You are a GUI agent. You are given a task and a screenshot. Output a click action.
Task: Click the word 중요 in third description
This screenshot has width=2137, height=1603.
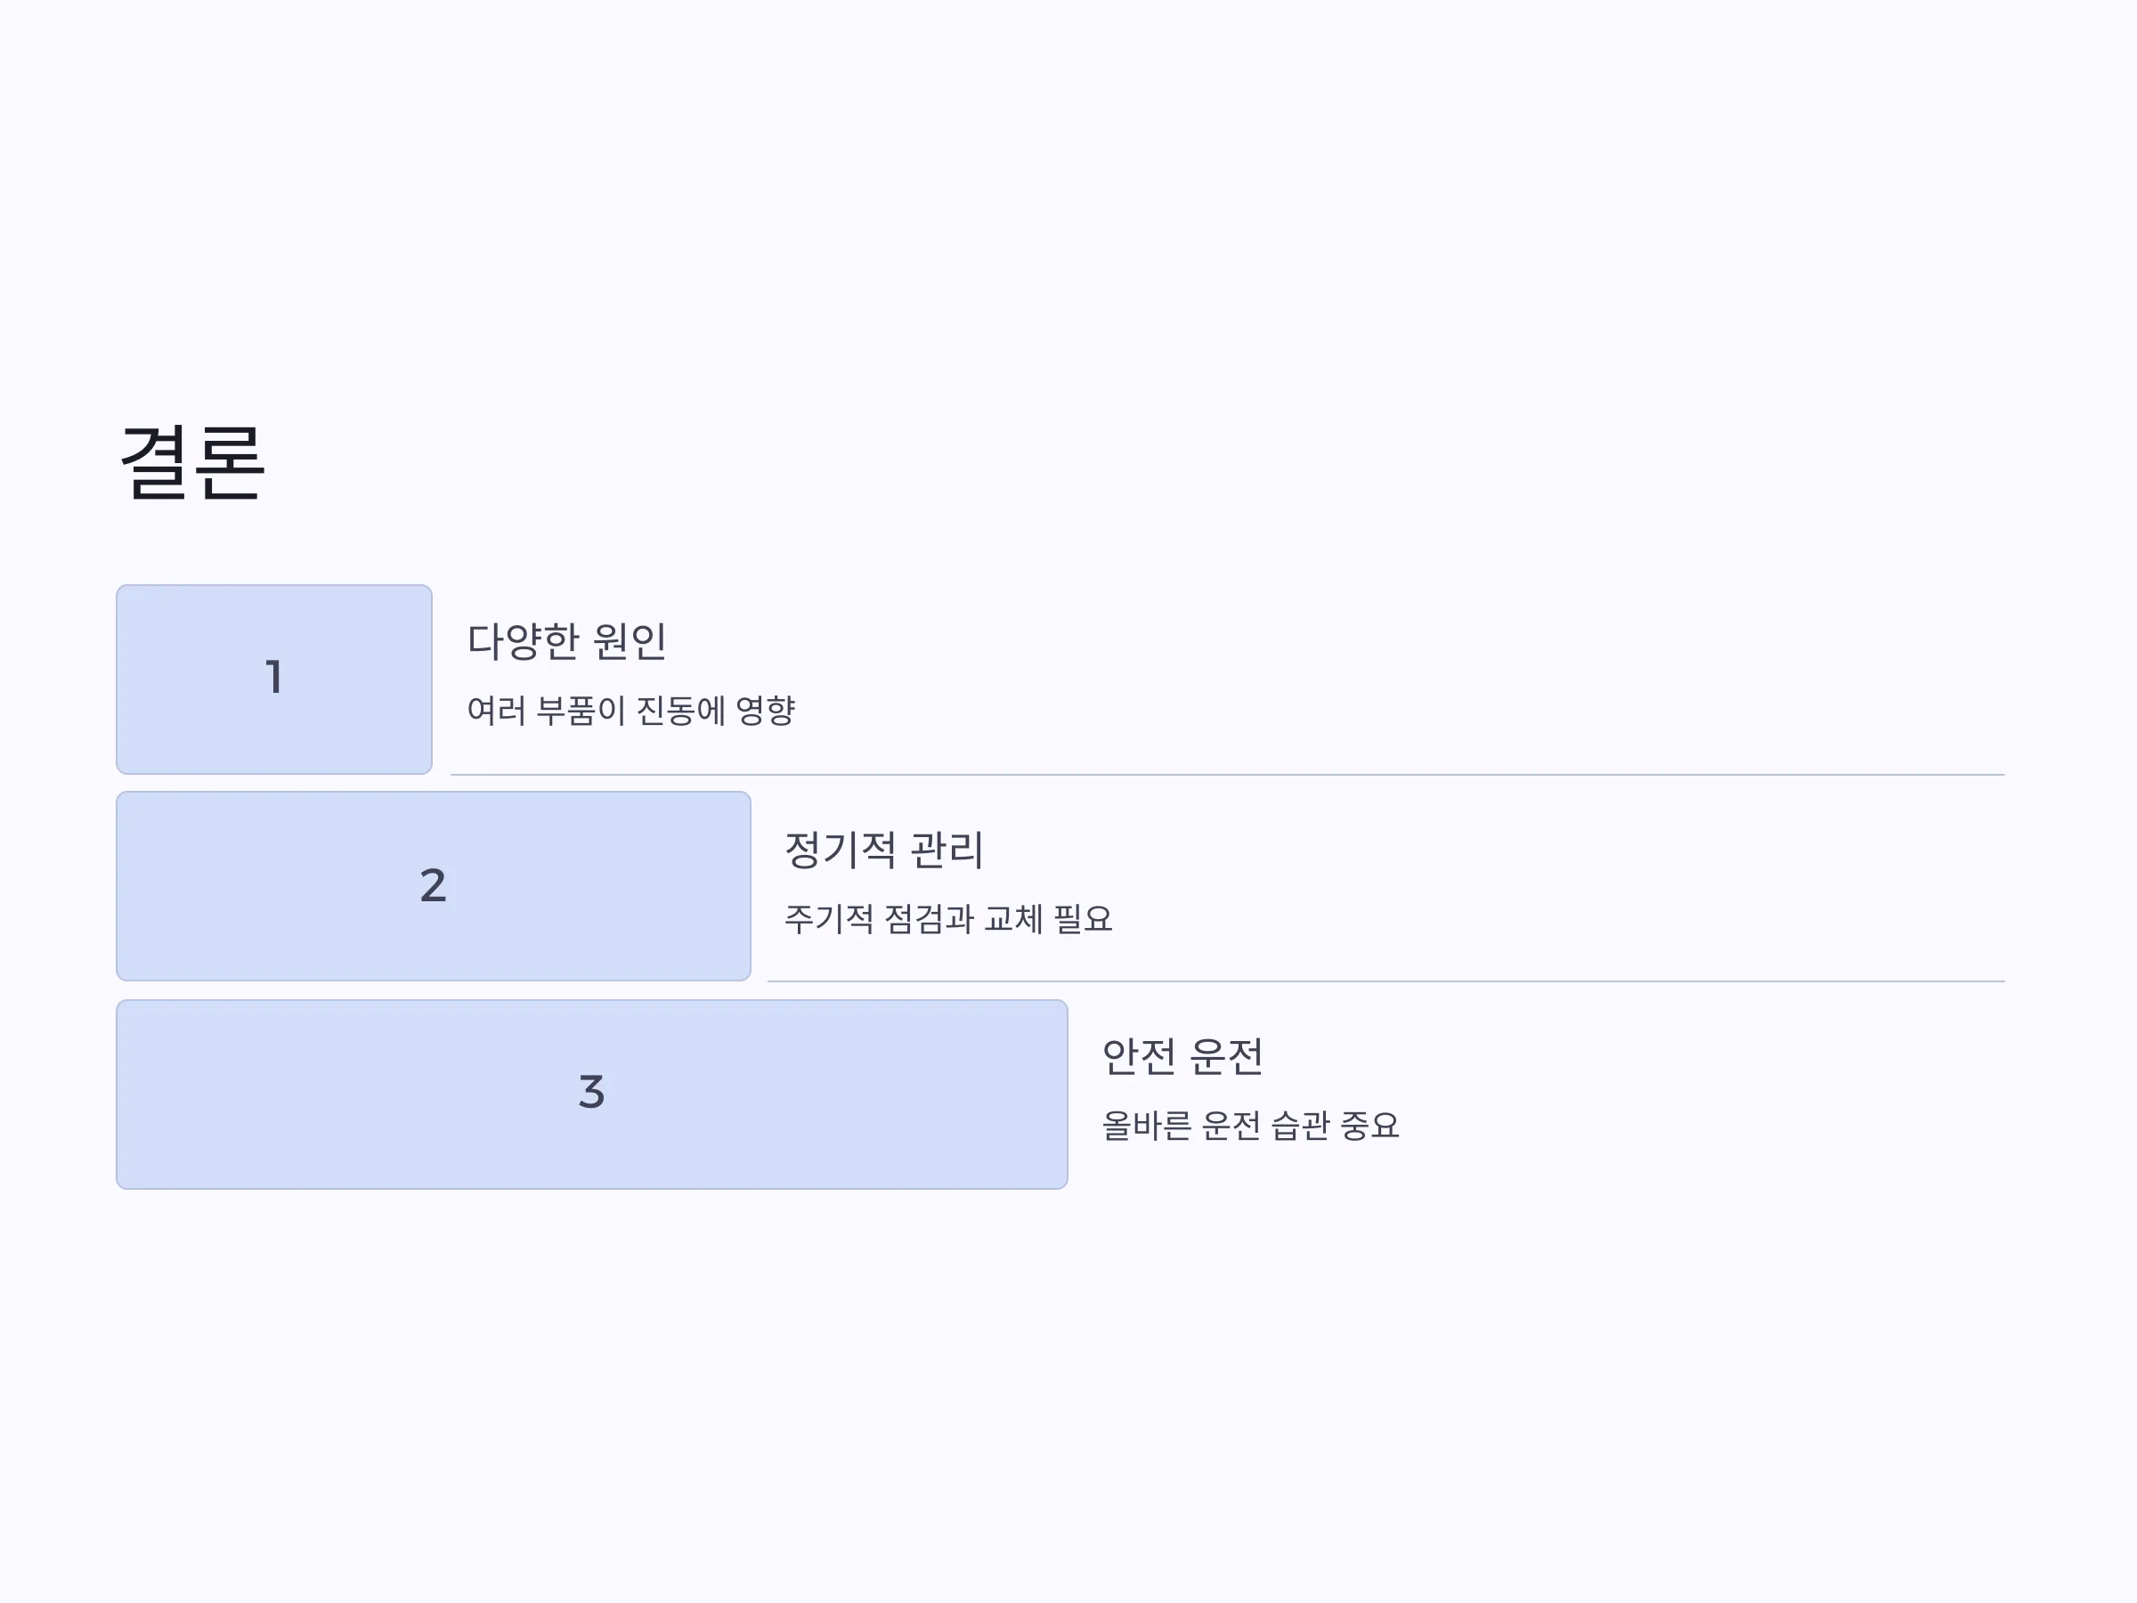click(x=1370, y=1125)
